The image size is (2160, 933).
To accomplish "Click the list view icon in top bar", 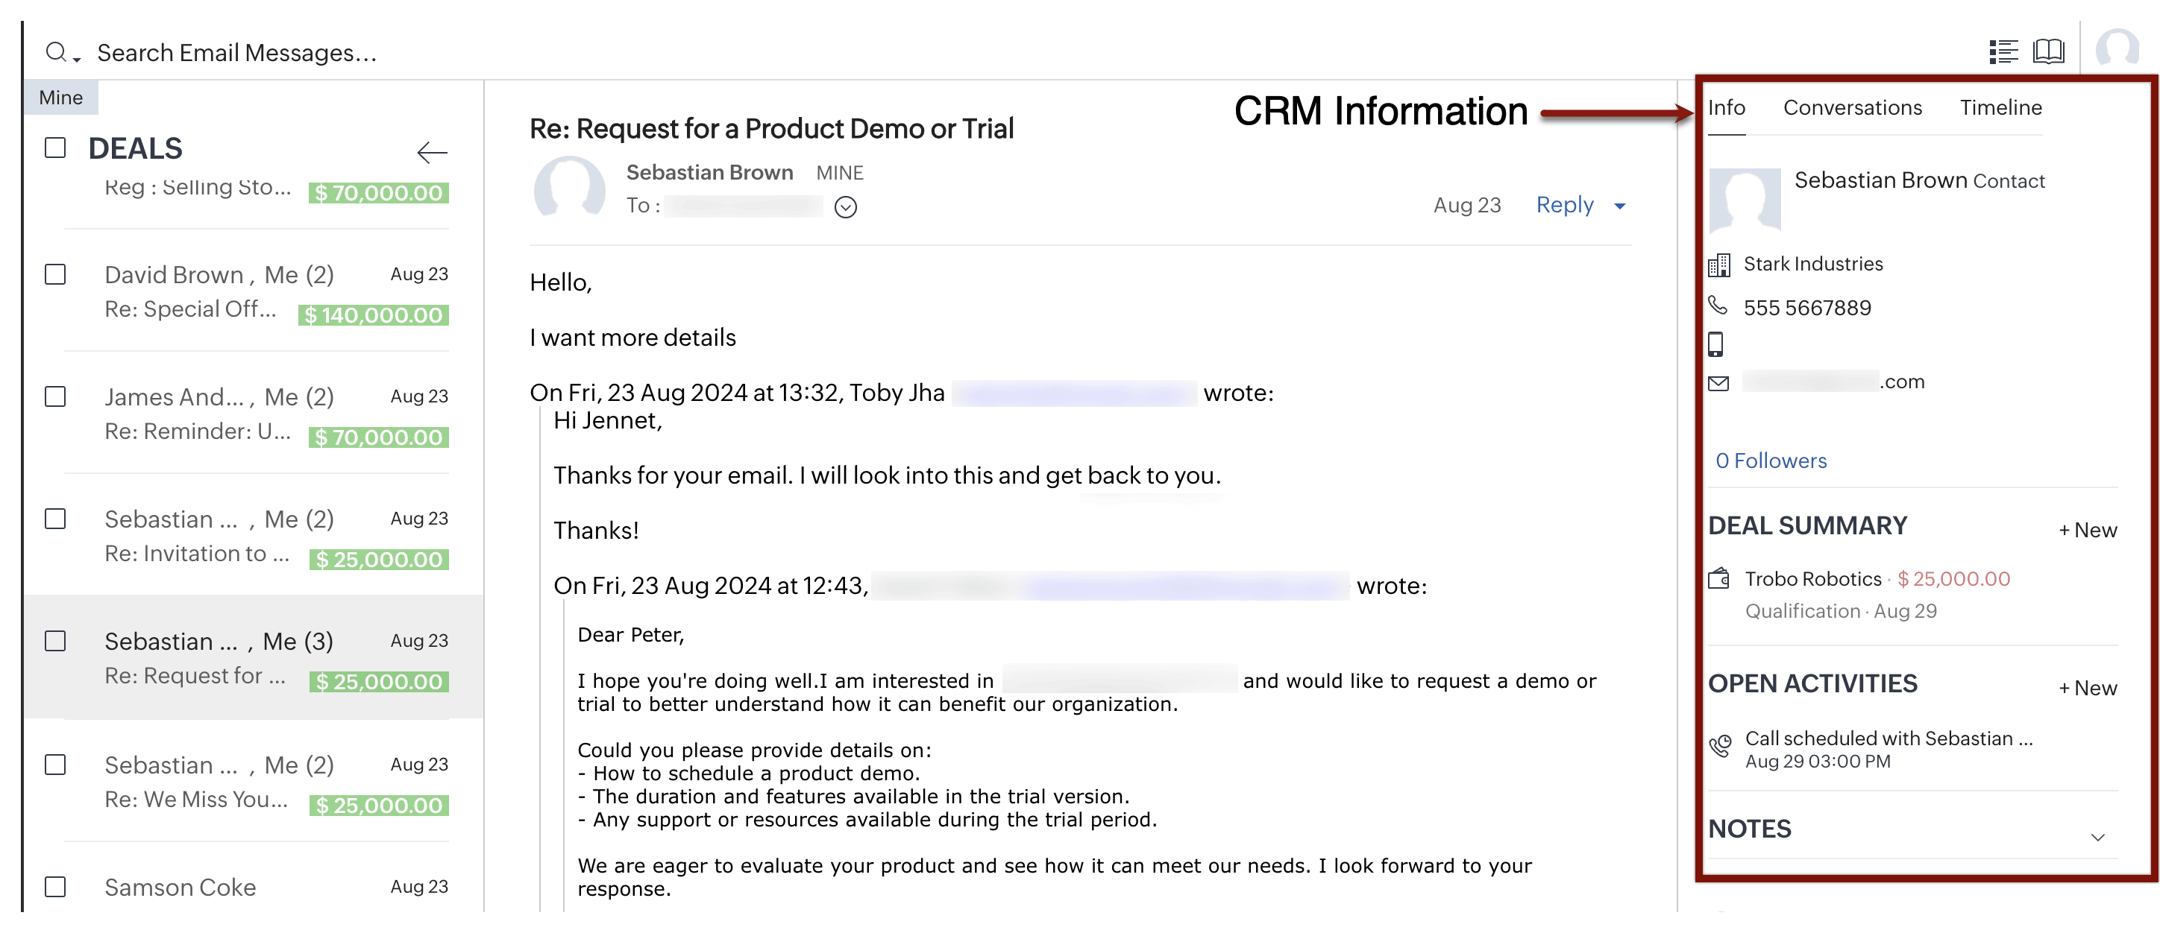I will 2003,52.
